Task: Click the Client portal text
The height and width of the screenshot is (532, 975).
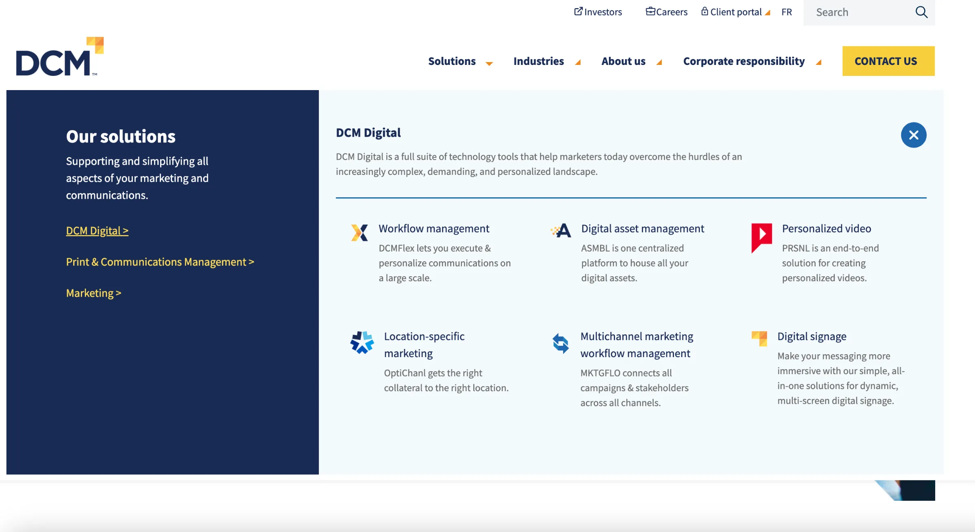Action: point(736,12)
